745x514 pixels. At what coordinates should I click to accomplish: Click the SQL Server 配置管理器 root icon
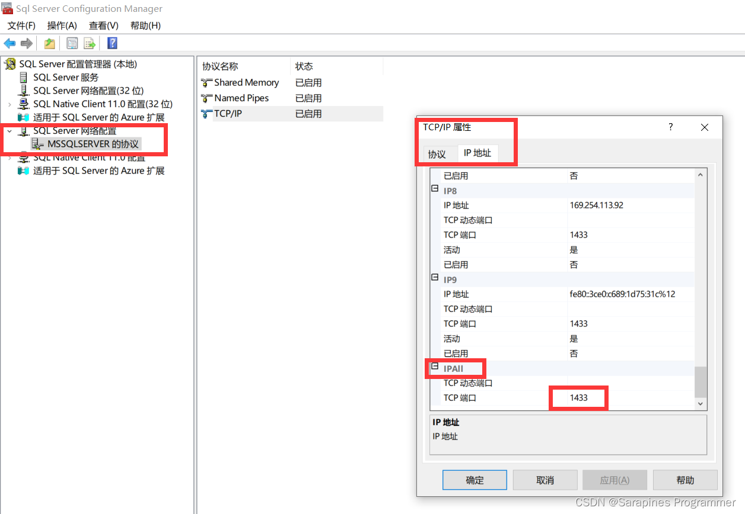pos(10,64)
